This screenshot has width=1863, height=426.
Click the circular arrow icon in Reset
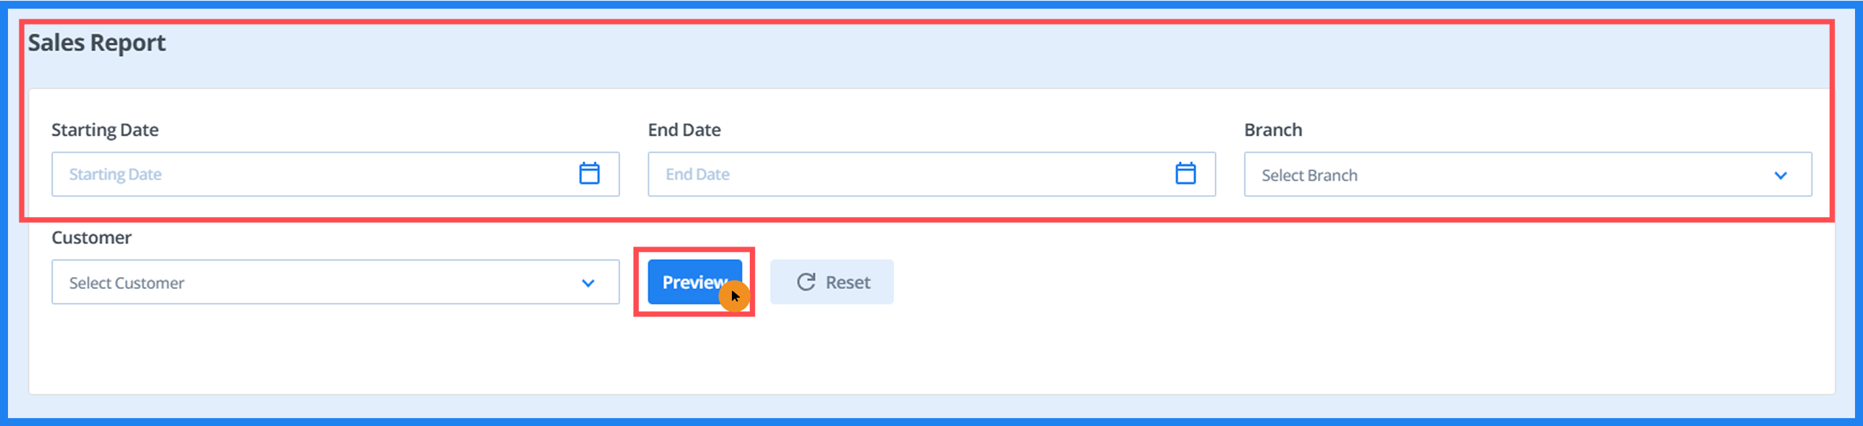tap(806, 282)
